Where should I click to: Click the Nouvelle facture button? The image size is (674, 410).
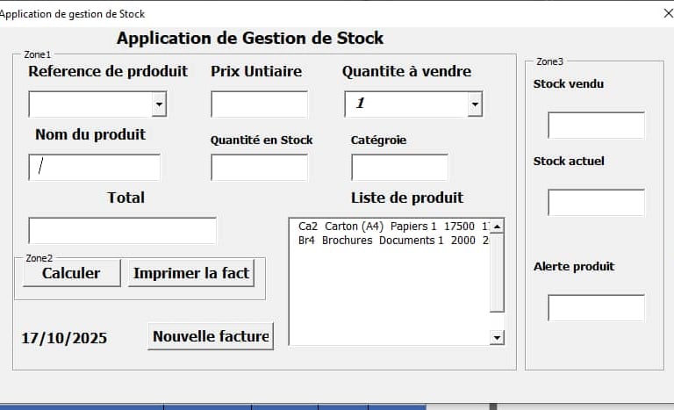pyautogui.click(x=211, y=335)
